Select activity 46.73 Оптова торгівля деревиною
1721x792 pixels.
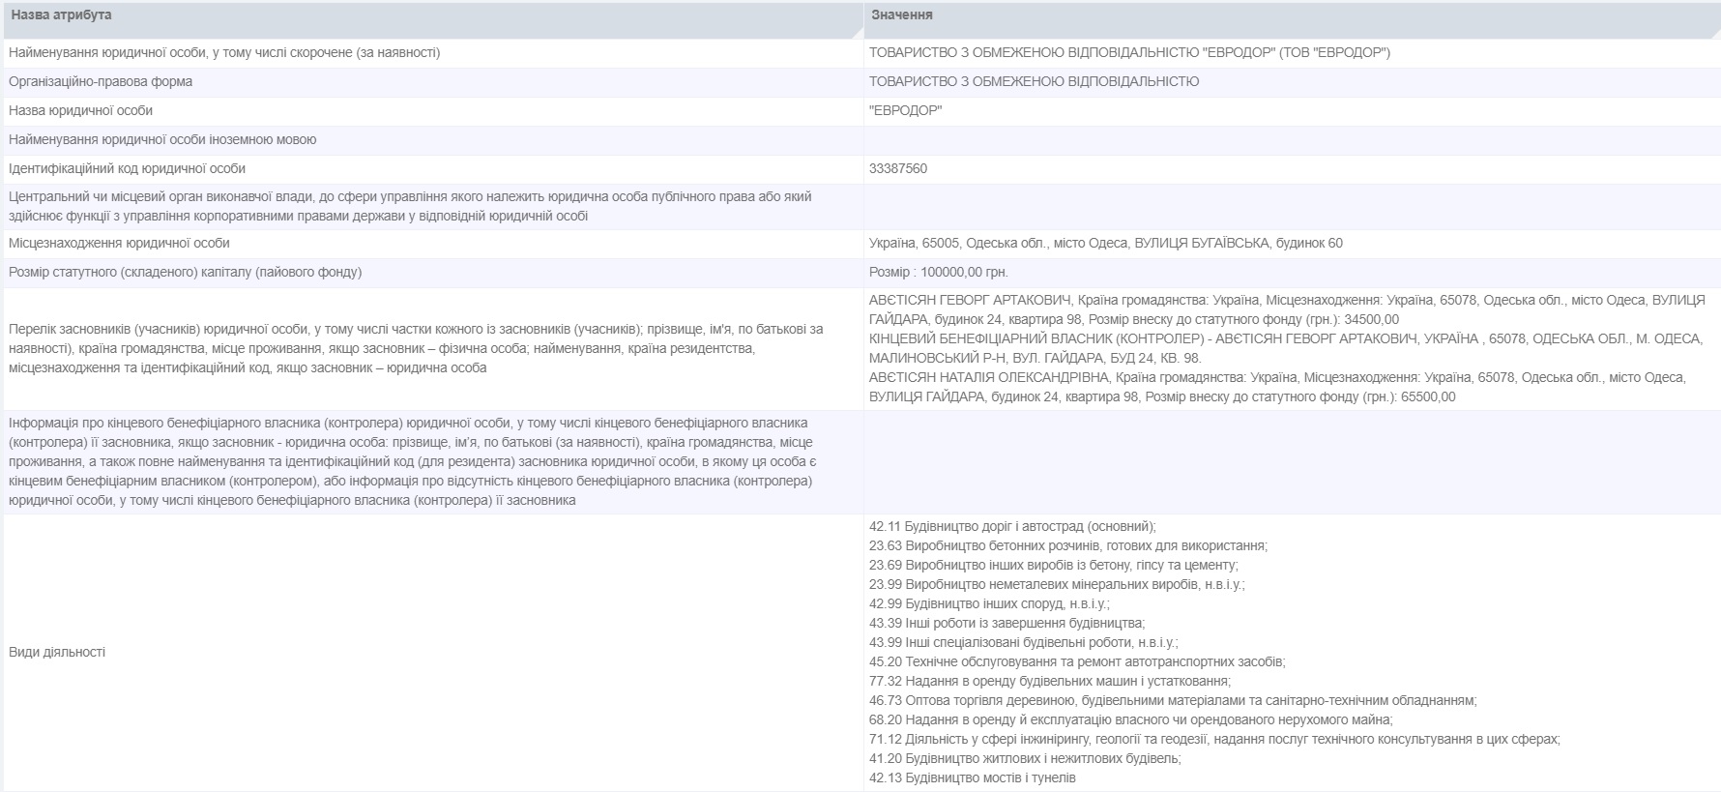[1173, 701]
